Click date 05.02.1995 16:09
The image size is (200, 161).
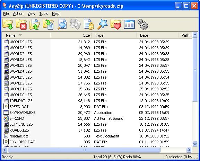154,113
